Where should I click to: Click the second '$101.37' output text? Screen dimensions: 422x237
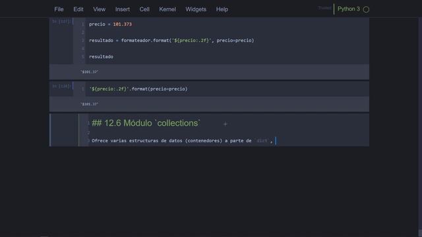pyautogui.click(x=90, y=104)
